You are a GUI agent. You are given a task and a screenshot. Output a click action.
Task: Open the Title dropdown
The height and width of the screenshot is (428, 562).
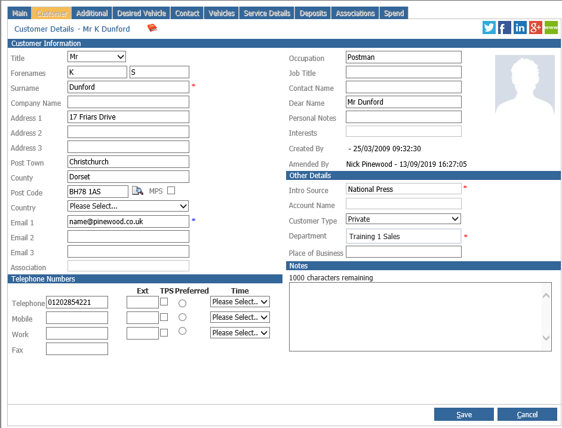[x=96, y=57]
